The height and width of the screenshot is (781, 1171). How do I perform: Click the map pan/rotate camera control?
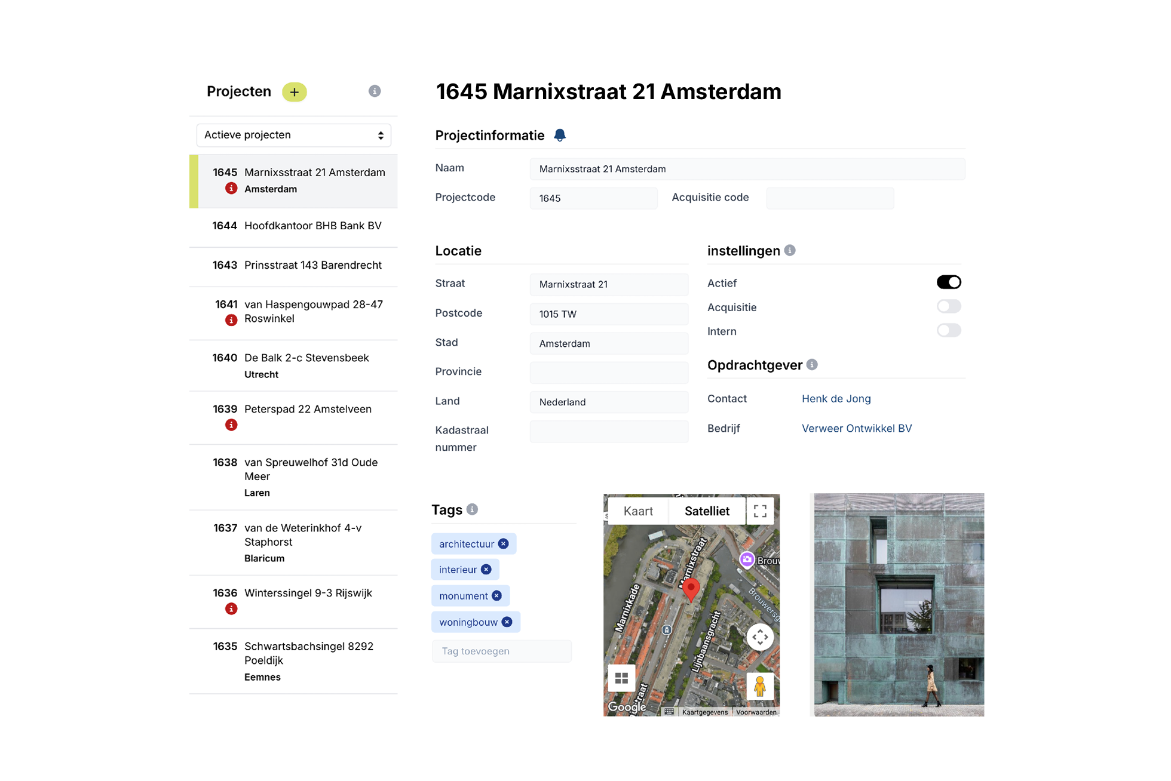(760, 637)
